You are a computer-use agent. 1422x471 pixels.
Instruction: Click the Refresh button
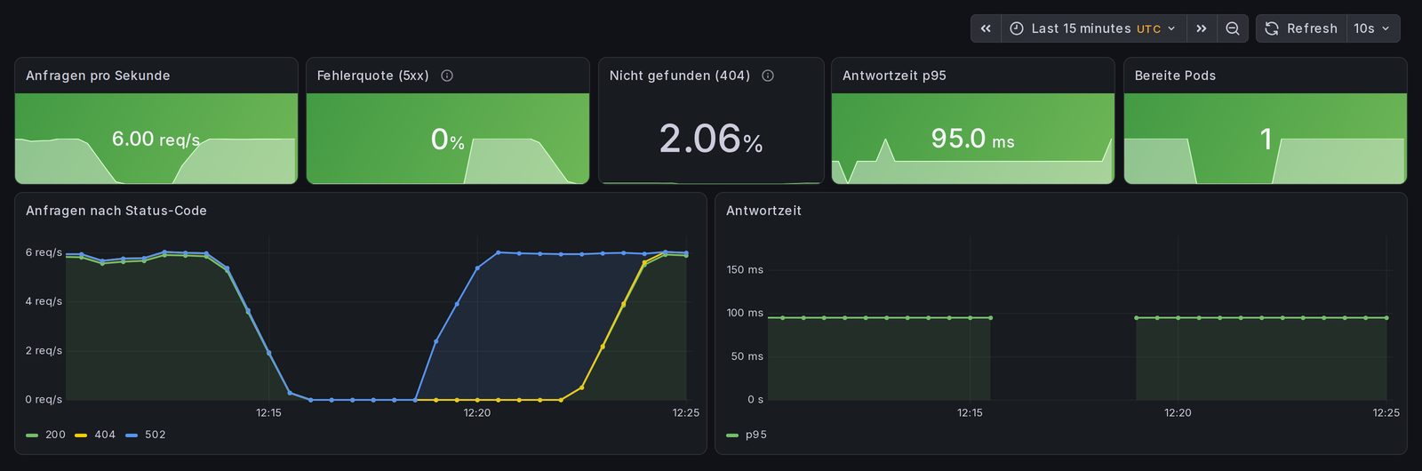point(1301,28)
